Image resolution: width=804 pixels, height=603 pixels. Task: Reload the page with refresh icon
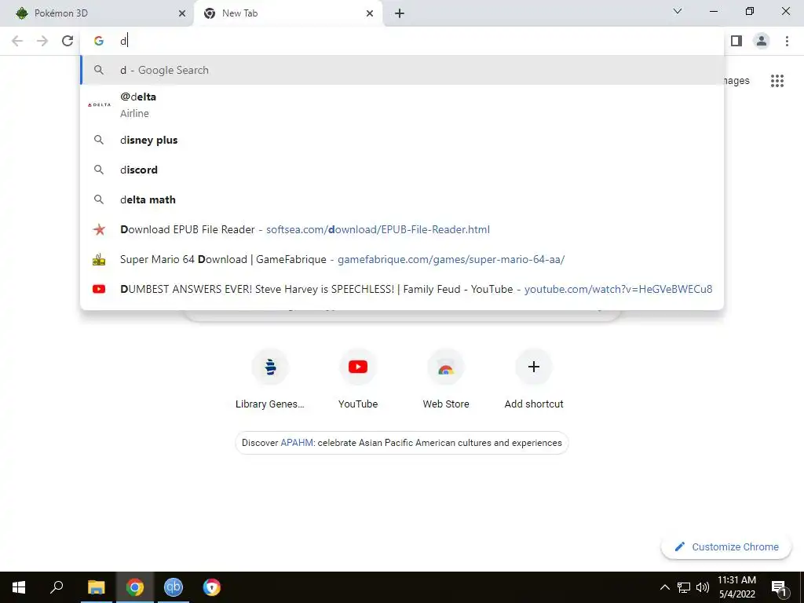68,41
